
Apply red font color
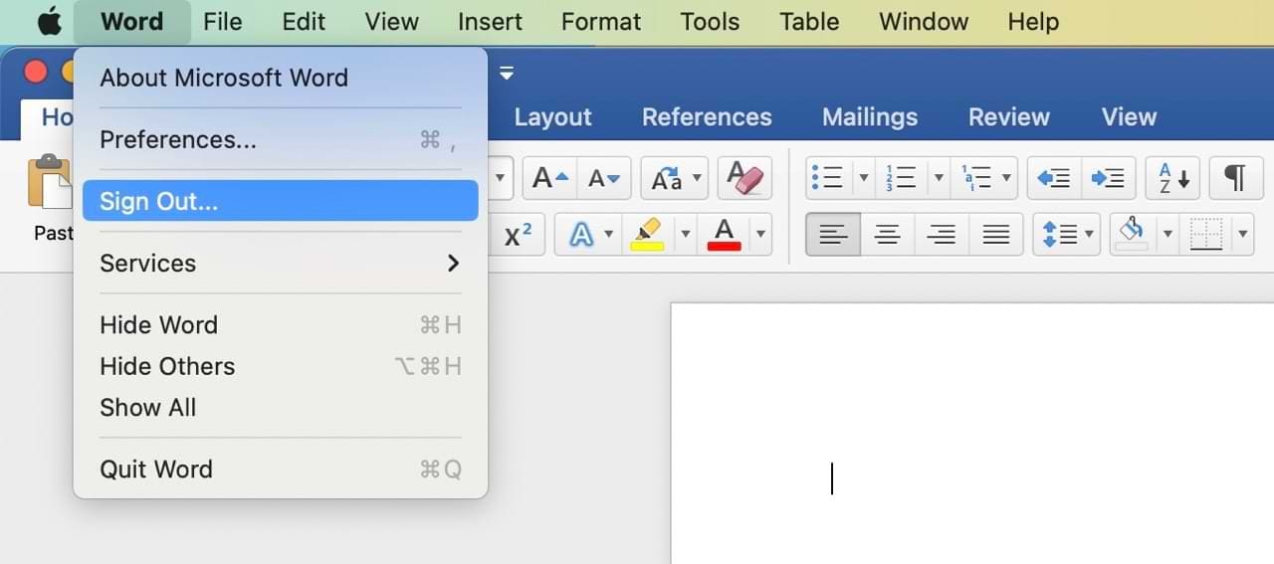(725, 235)
